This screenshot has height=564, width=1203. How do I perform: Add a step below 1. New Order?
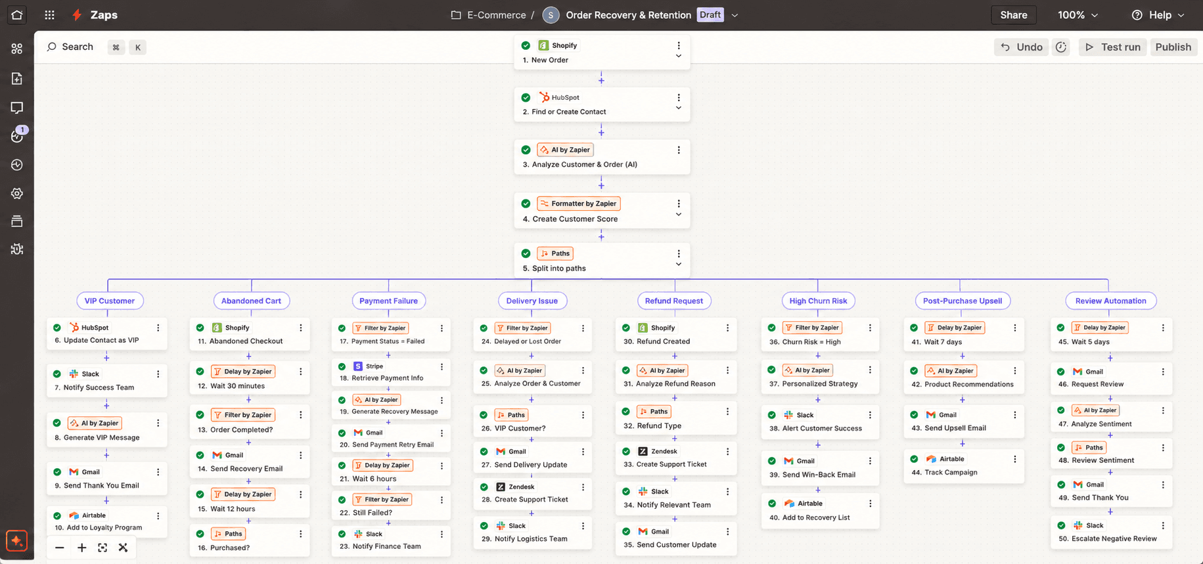click(601, 80)
